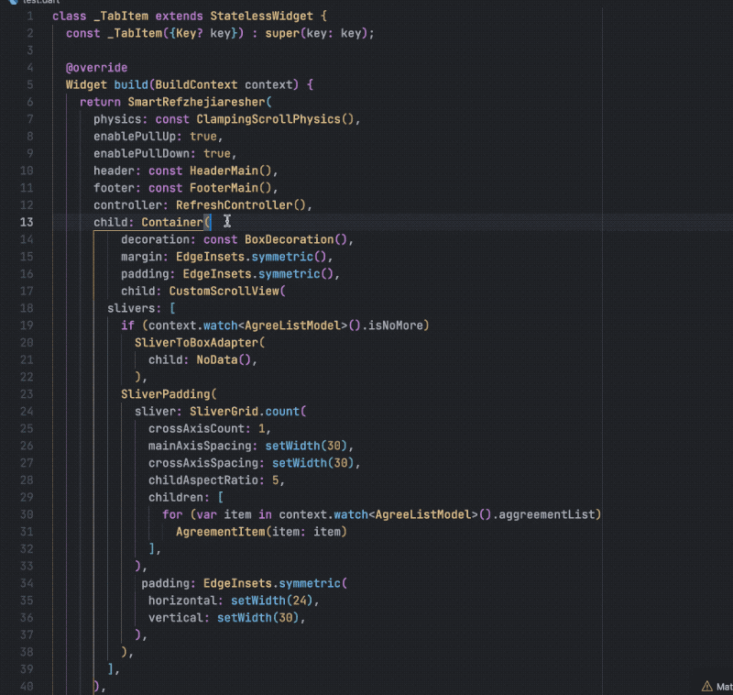
Task: Click the "crossAxisSpacing" property
Action: [203, 463]
